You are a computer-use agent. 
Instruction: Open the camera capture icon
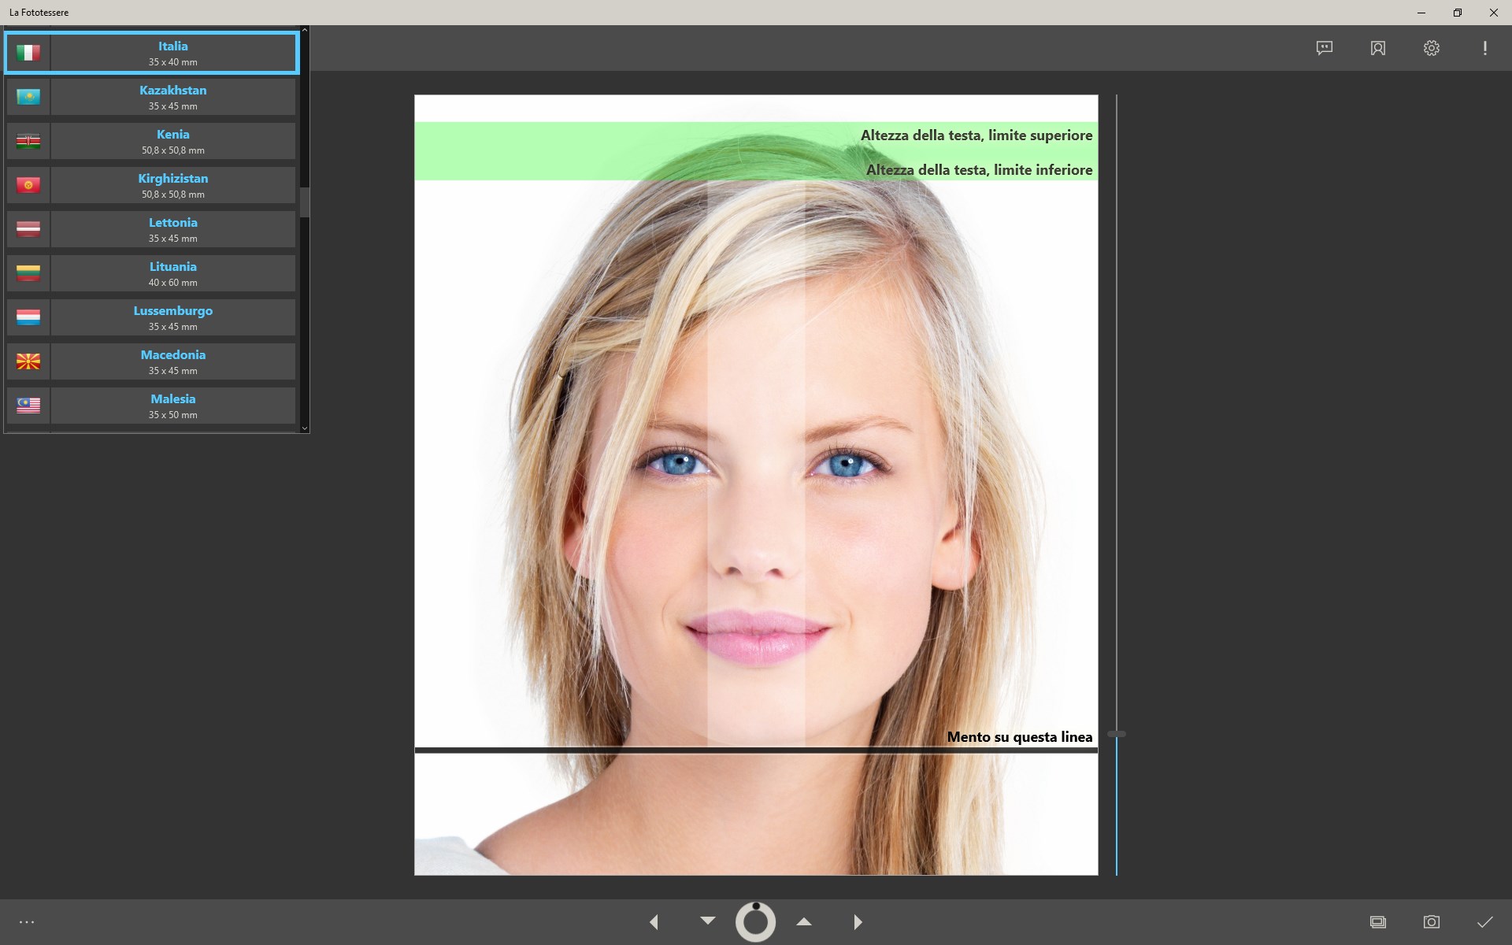coord(1431,921)
